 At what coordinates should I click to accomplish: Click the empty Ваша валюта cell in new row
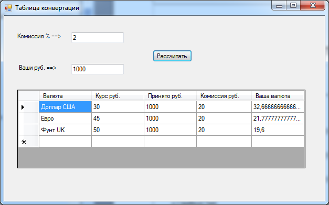[278, 142]
